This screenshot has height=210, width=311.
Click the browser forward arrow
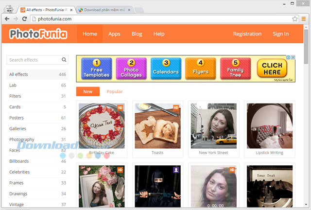point(16,19)
